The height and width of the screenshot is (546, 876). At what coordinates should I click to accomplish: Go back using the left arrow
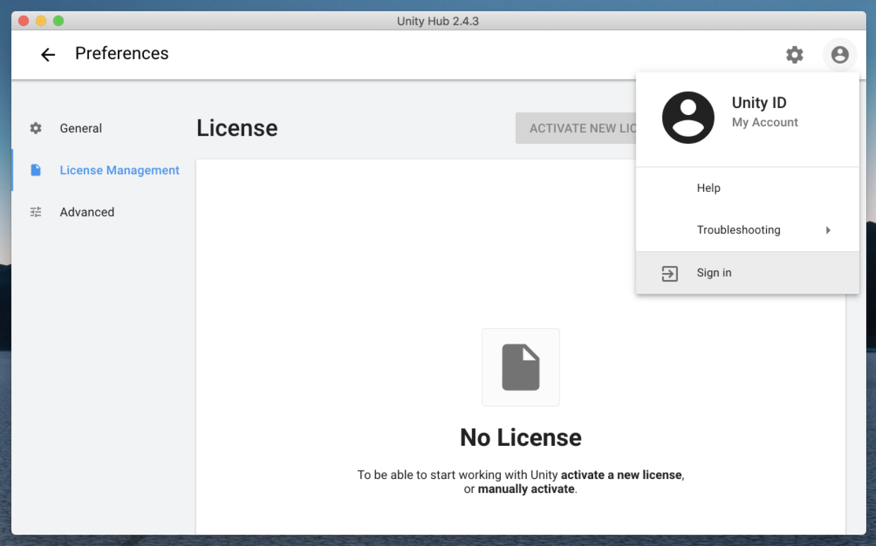pos(47,54)
